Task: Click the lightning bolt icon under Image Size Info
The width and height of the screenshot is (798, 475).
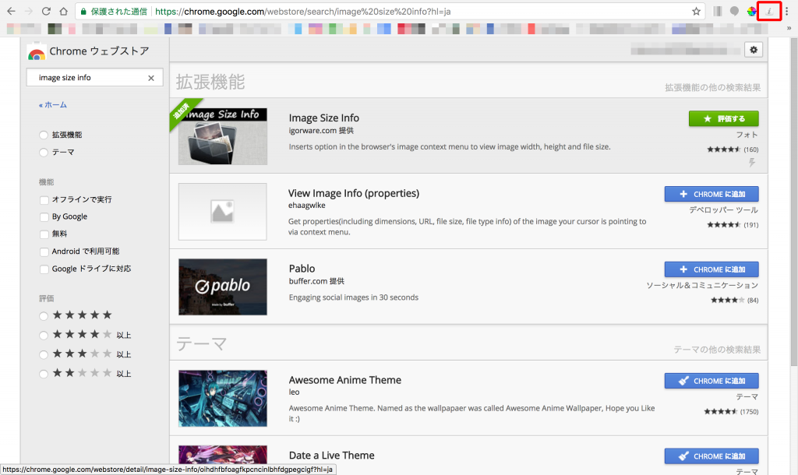Action: (x=752, y=162)
